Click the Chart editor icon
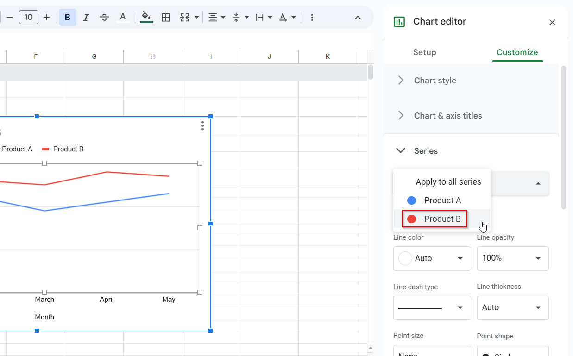This screenshot has width=573, height=356. 399,22
